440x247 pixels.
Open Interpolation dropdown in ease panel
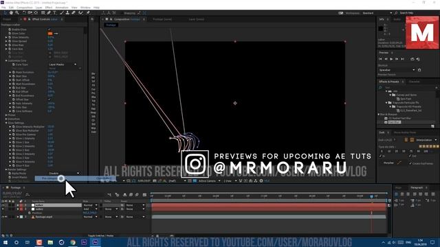coord(426,140)
